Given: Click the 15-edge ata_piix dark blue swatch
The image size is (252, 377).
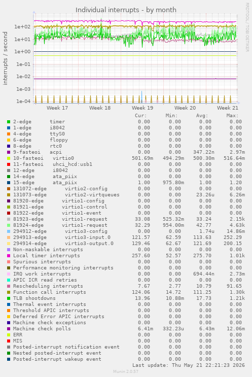Looking at the screenshot, I should pyautogui.click(x=9, y=183).
